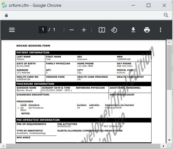Click the last name value Patient
This screenshot has width=173, height=149.
tap(20, 59)
